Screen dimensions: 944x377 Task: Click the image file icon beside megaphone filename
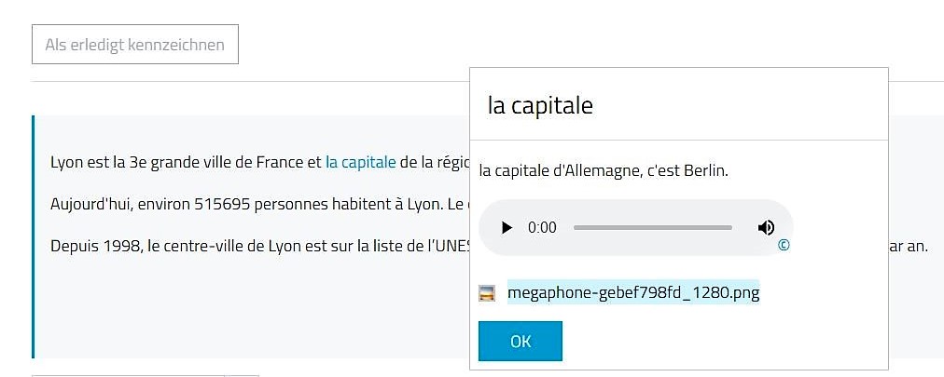(x=487, y=293)
